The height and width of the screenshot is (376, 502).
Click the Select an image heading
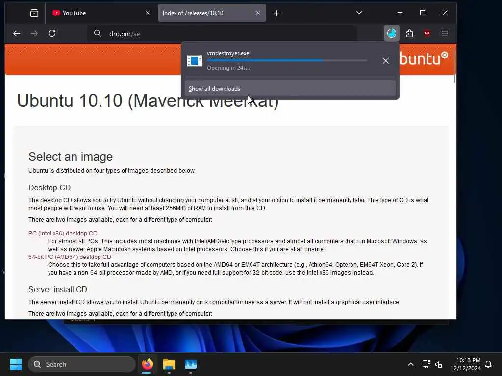click(71, 157)
